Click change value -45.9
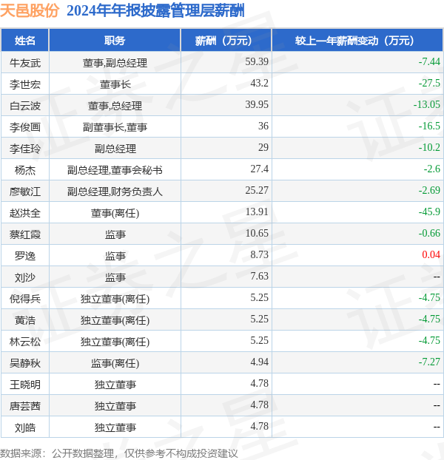This screenshot has height=460, width=444. pyautogui.click(x=429, y=212)
